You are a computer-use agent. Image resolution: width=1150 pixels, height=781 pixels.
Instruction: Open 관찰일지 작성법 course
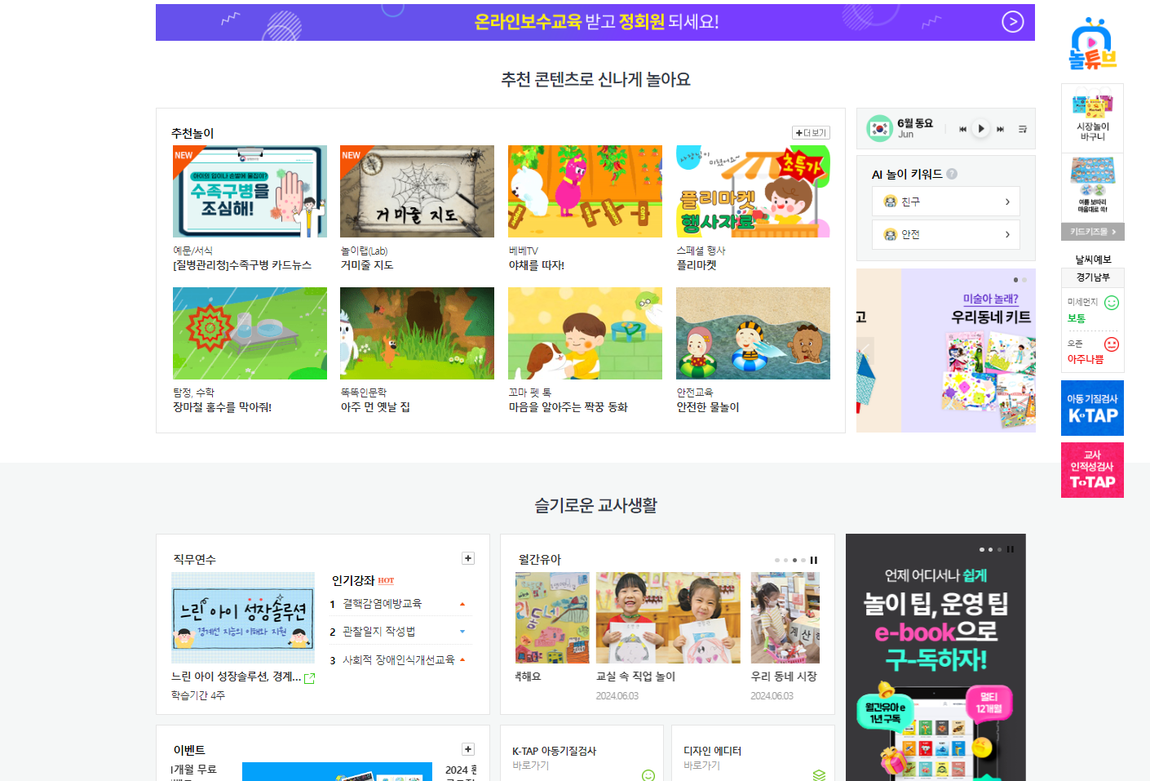378,632
